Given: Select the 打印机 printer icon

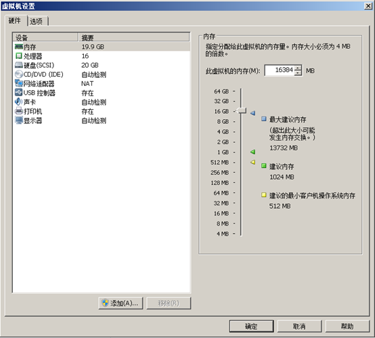Looking at the screenshot, I should click(x=19, y=111).
